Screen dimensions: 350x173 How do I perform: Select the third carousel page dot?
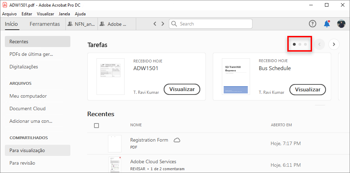coord(305,44)
